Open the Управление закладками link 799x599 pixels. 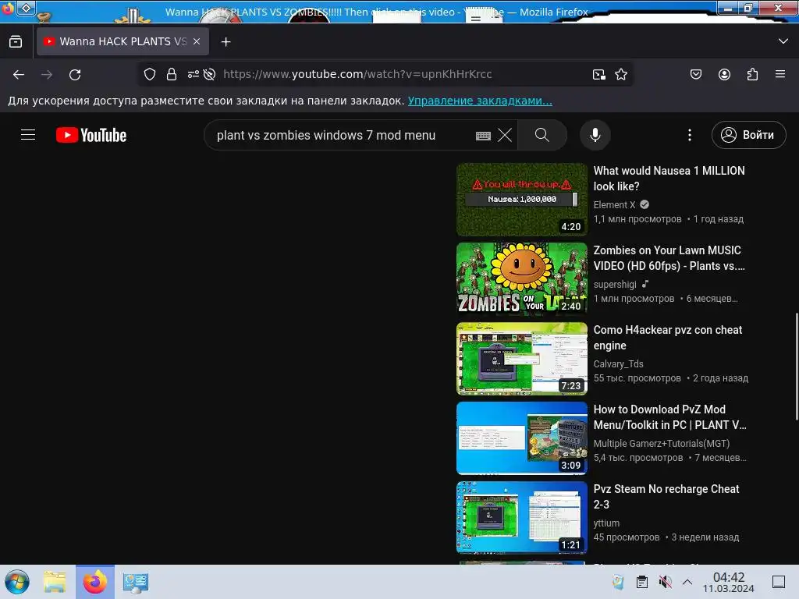(480, 101)
